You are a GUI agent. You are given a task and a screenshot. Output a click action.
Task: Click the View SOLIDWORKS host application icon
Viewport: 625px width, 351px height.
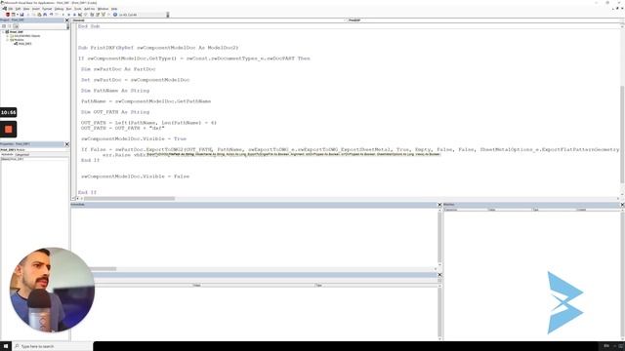point(8,15)
